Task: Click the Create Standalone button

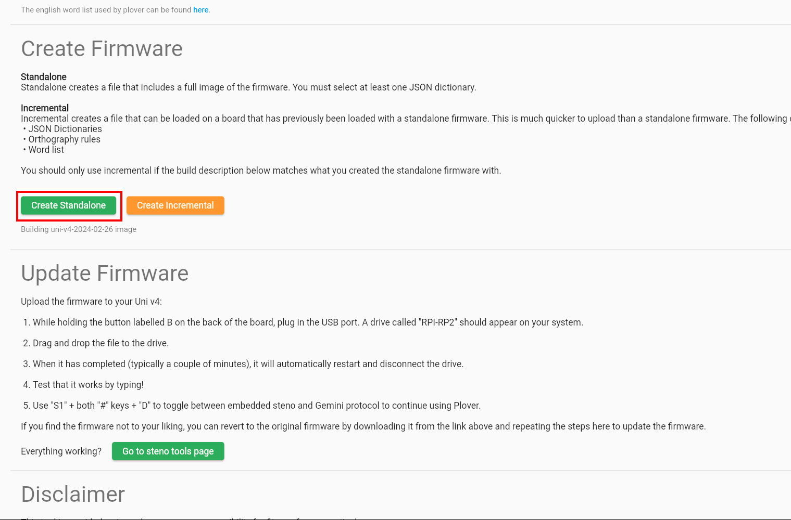Action: [68, 205]
